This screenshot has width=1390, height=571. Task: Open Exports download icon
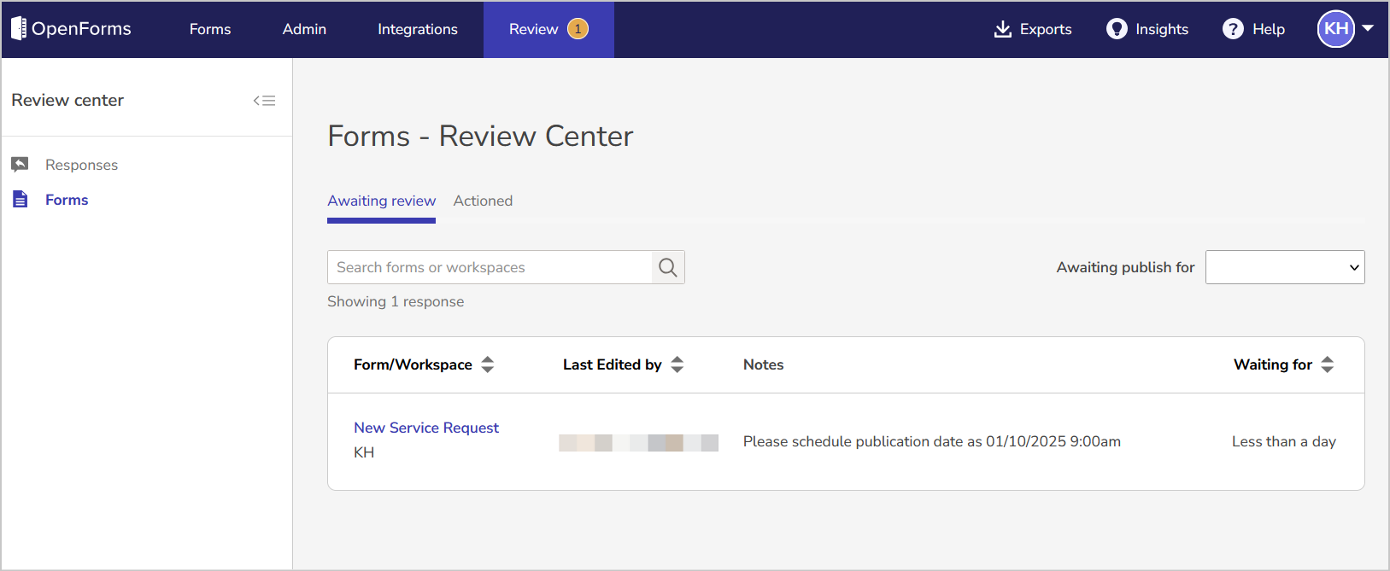pos(1002,29)
